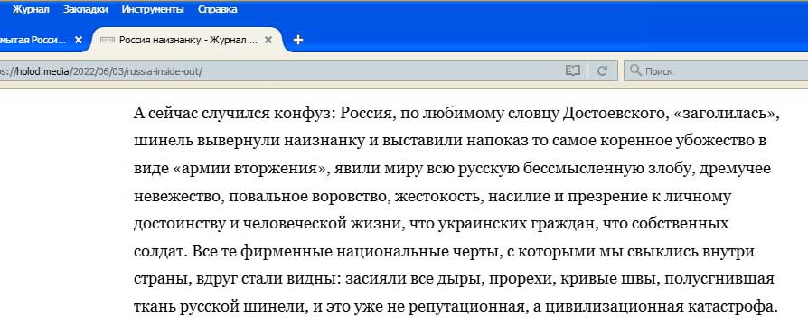Screen dimensions: 808x326
Task: Open the Инструменты menu
Action: pos(153,9)
